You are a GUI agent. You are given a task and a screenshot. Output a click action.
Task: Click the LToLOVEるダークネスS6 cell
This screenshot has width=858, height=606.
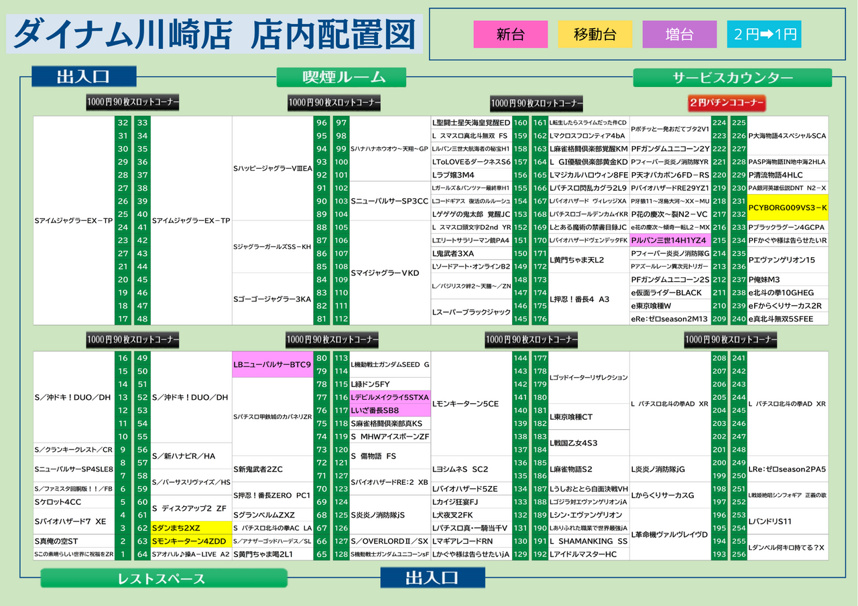(x=471, y=162)
